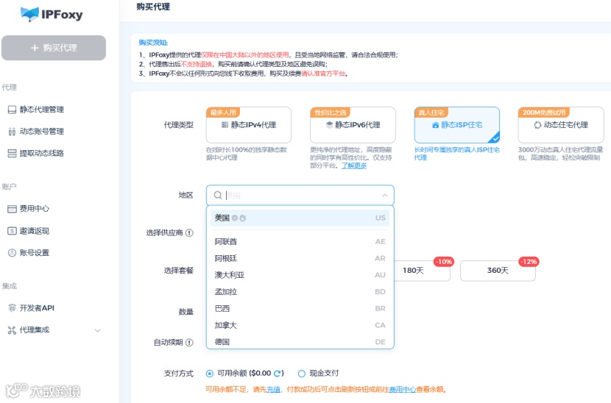Open 开发者API in sidebar
611x403 pixels.
pyautogui.click(x=37, y=308)
